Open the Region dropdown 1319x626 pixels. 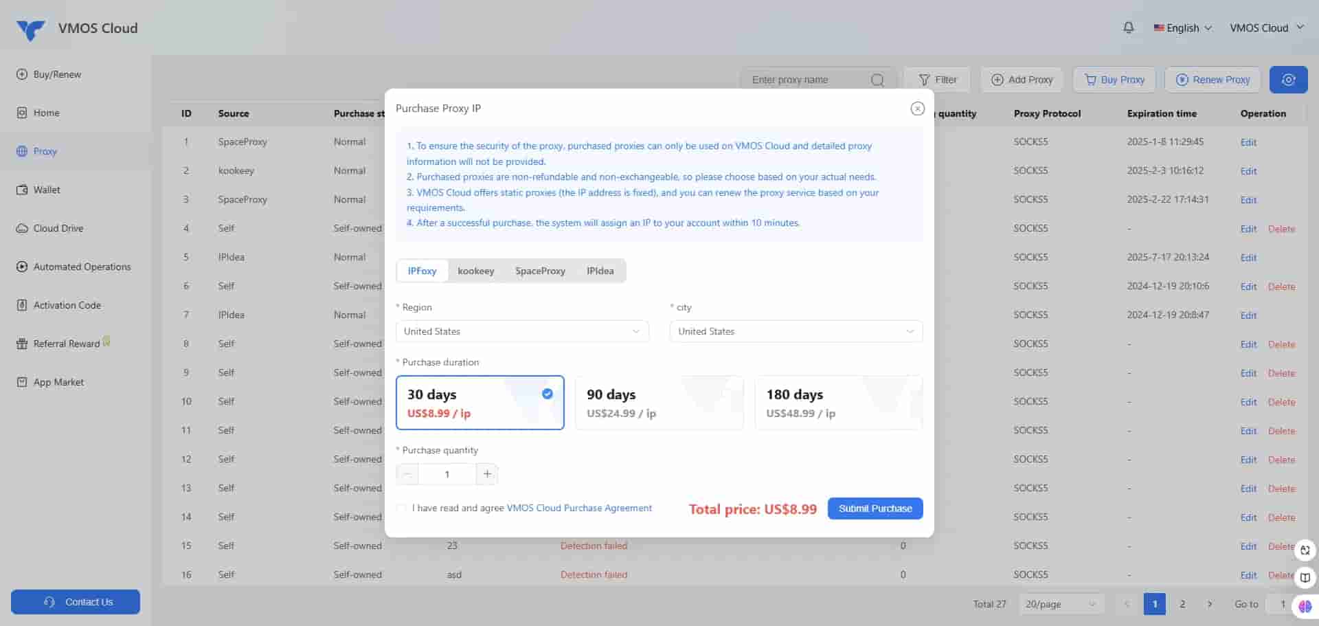tap(522, 331)
